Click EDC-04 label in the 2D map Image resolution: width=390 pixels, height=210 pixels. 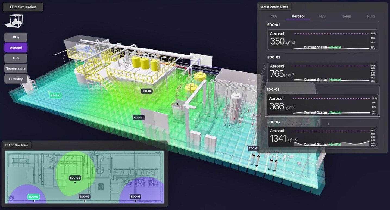75,178
